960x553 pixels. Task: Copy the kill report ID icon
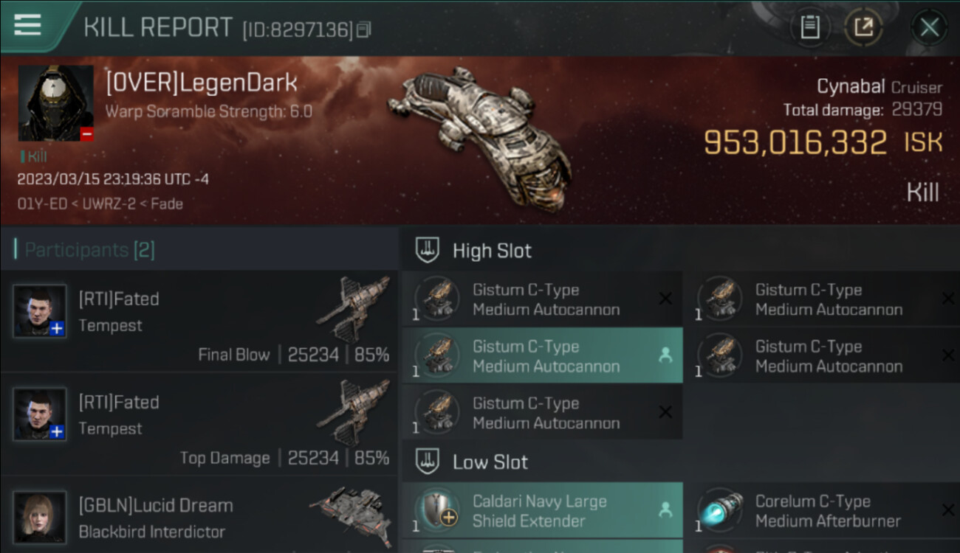(x=363, y=29)
